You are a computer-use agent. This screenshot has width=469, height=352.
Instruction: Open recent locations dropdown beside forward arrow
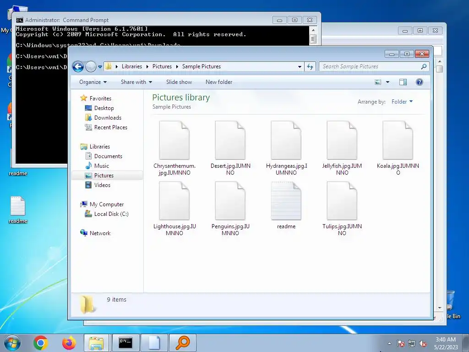click(x=100, y=67)
